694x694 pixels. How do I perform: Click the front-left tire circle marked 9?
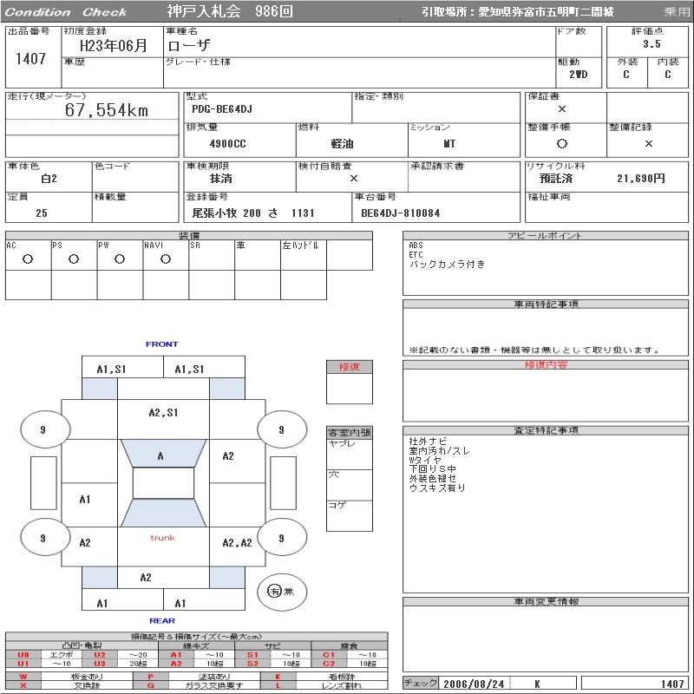[43, 429]
